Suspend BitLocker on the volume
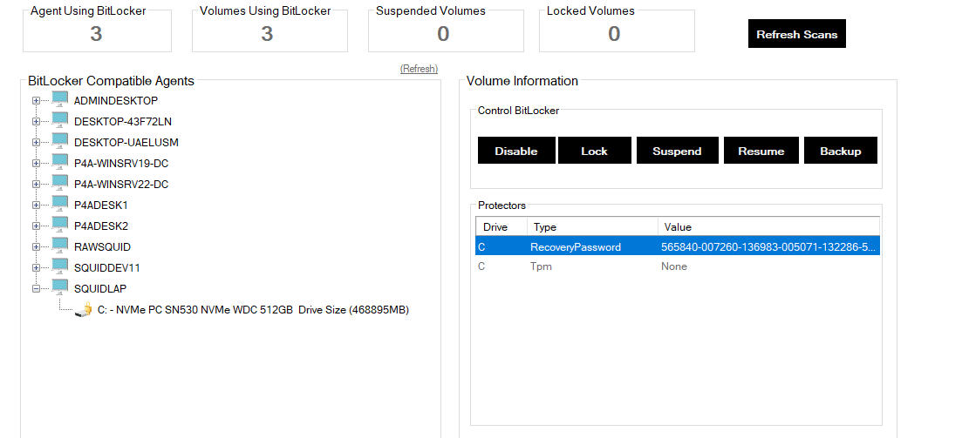 pos(677,151)
